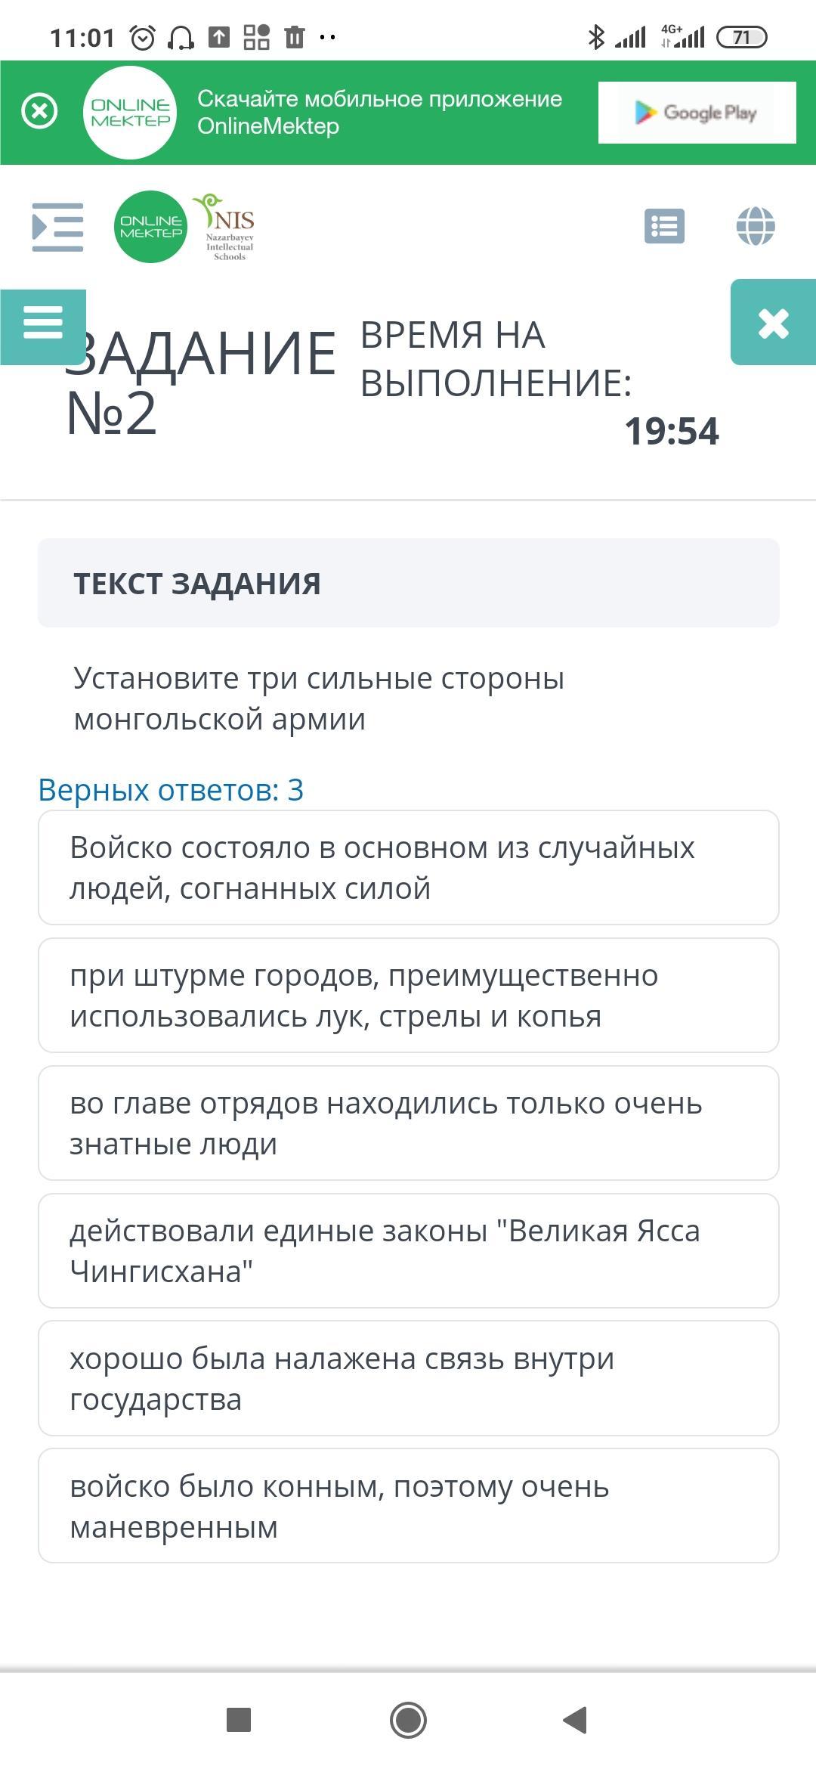Choose the "Великая Ясса Чингисхана" option
The image size is (816, 1769).
(x=408, y=1251)
